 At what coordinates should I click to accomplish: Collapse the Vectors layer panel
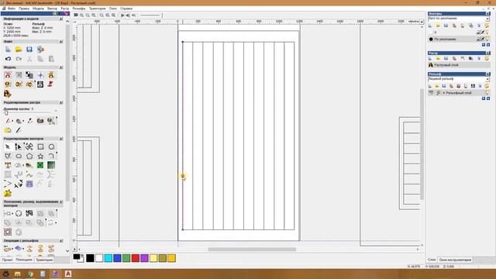[488, 14]
